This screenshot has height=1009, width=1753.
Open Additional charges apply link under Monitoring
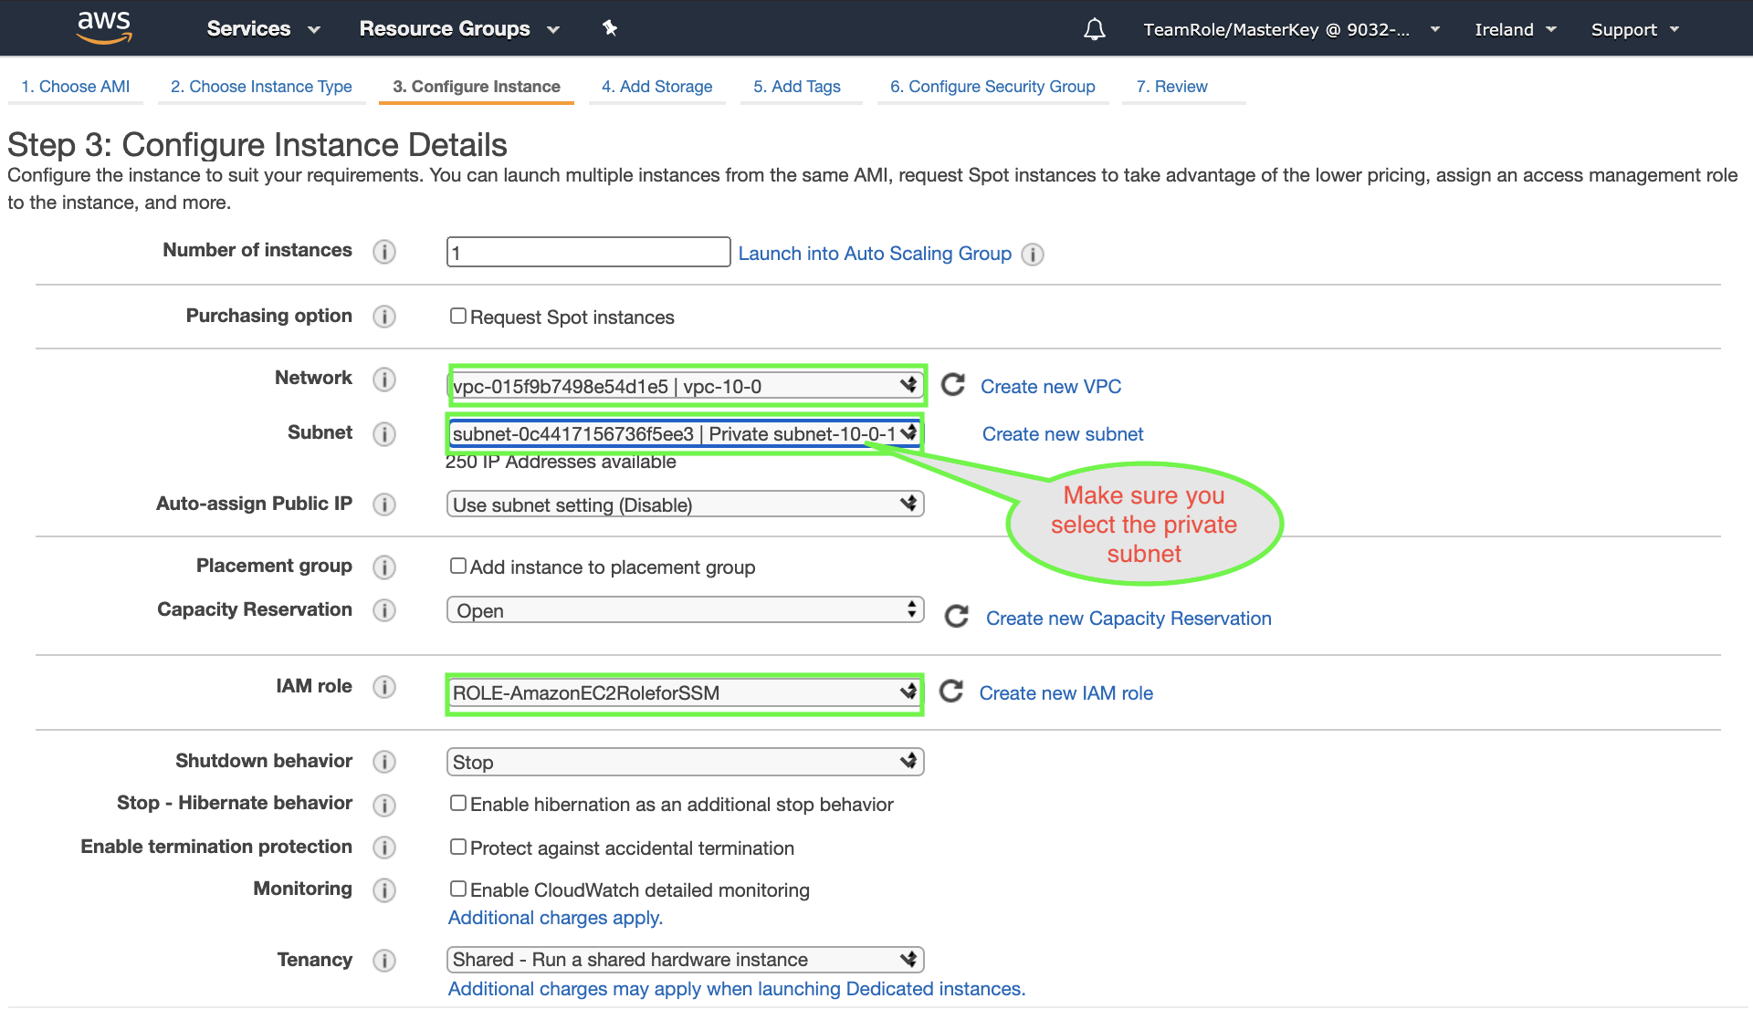coord(555,918)
